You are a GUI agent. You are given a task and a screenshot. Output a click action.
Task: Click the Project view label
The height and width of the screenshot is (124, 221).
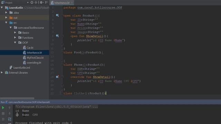[9, 3]
